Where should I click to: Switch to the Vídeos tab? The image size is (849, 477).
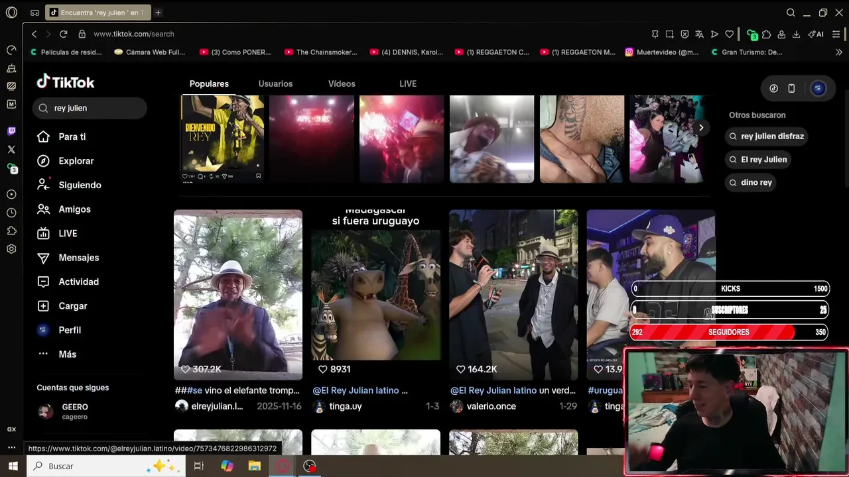coord(342,83)
